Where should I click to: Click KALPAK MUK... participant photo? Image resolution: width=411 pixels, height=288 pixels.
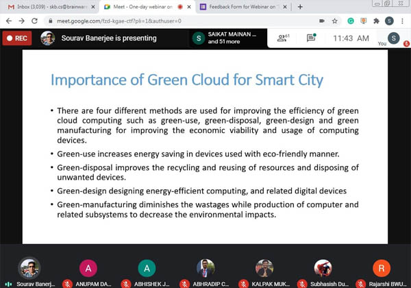264,268
